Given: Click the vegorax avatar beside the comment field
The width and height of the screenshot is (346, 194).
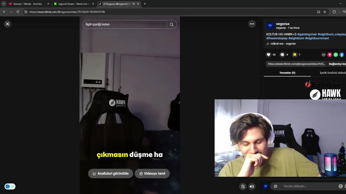Looking at the screenshot, I should [265, 186].
